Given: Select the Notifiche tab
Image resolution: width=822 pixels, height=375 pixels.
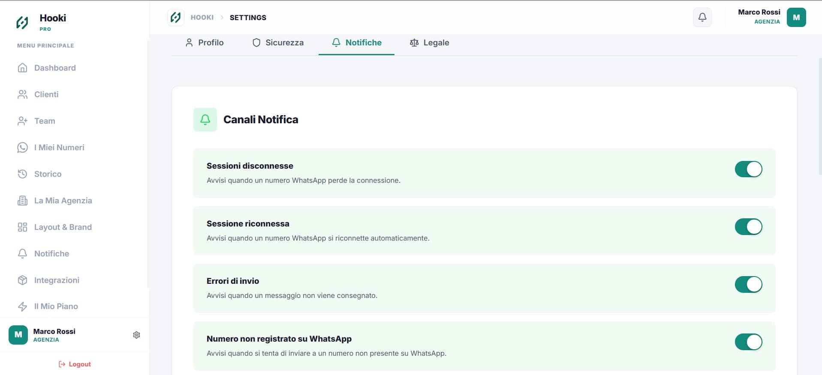Looking at the screenshot, I should pos(356,42).
